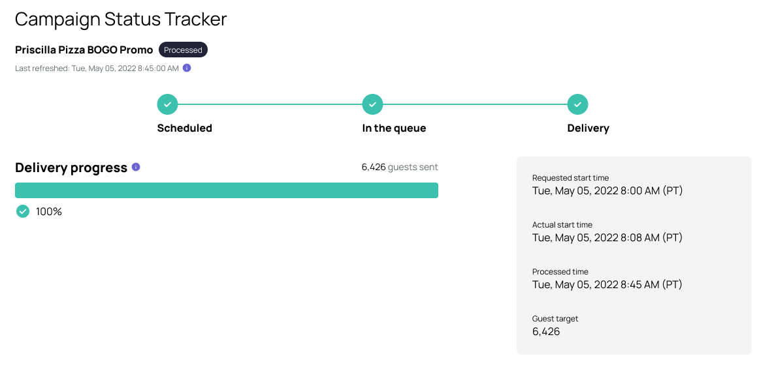774x384 pixels.
Task: Click the info icon beside Last refreshed
Action: [x=187, y=68]
